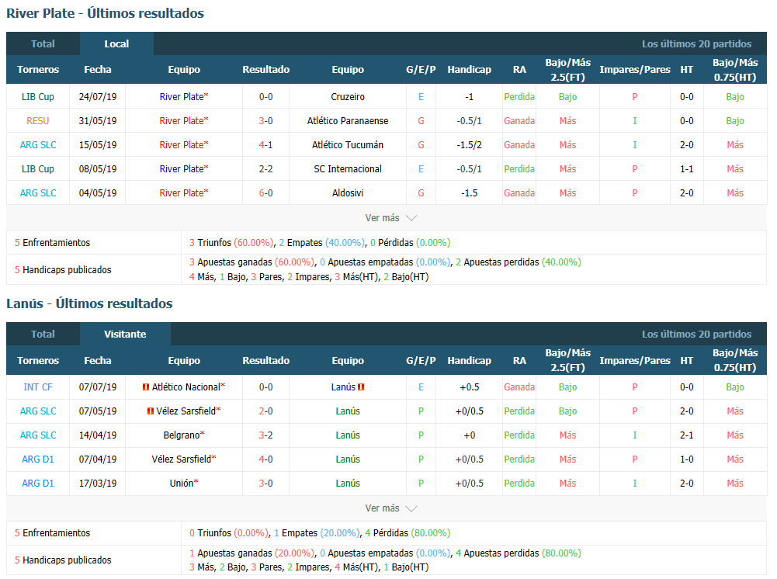Click Vélez Sarsfield in the 07/04/19 row

point(182,459)
